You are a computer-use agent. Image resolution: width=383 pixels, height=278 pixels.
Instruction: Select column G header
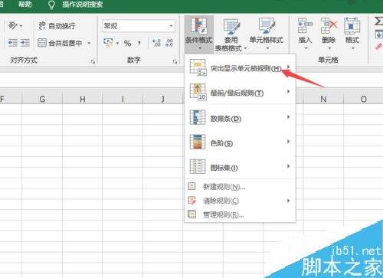pyautogui.click(x=42, y=99)
